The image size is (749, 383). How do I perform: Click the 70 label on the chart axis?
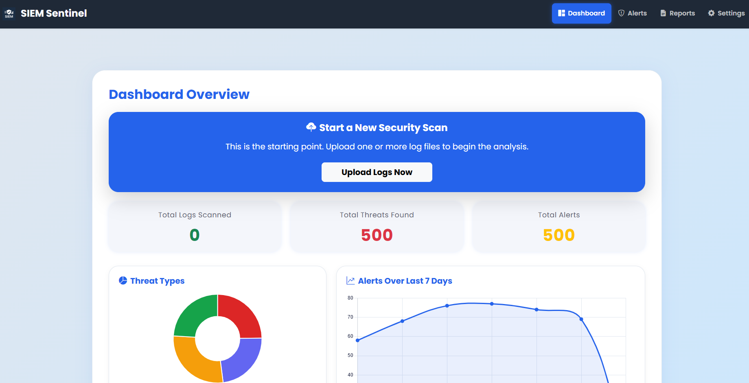pyautogui.click(x=350, y=317)
